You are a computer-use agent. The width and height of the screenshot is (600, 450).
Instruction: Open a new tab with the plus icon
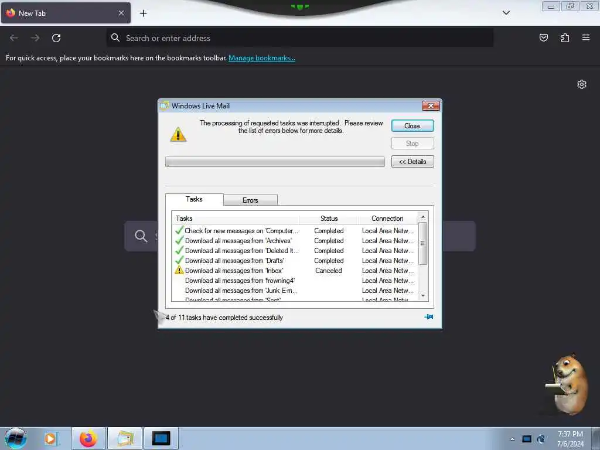(143, 13)
